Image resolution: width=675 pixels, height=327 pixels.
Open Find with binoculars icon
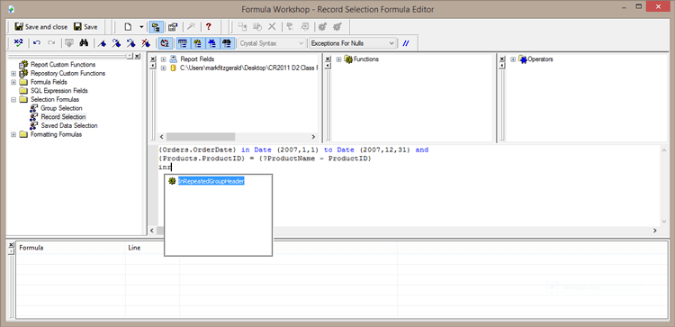tap(84, 42)
